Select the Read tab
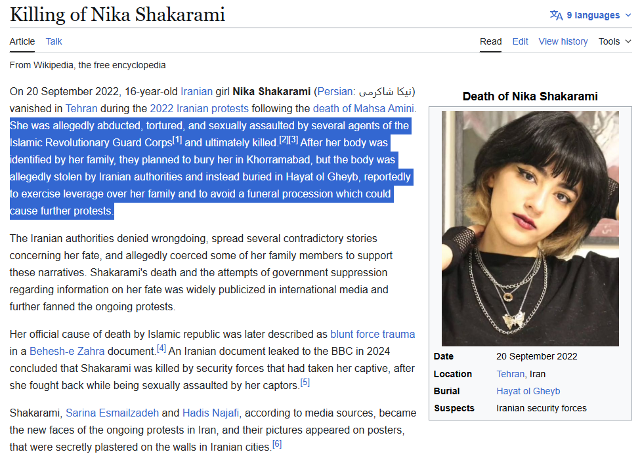 490,41
